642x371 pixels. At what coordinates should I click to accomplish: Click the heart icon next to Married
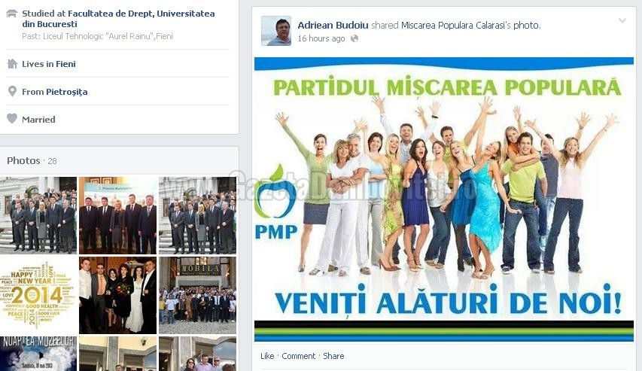pos(12,119)
